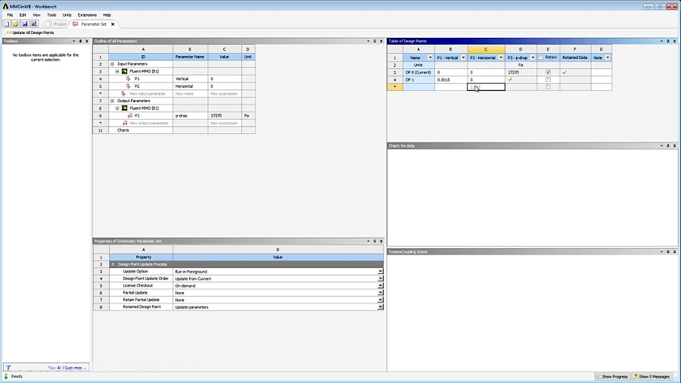Open the Update Option dropdown
This screenshot has height=383, width=681.
380,271
